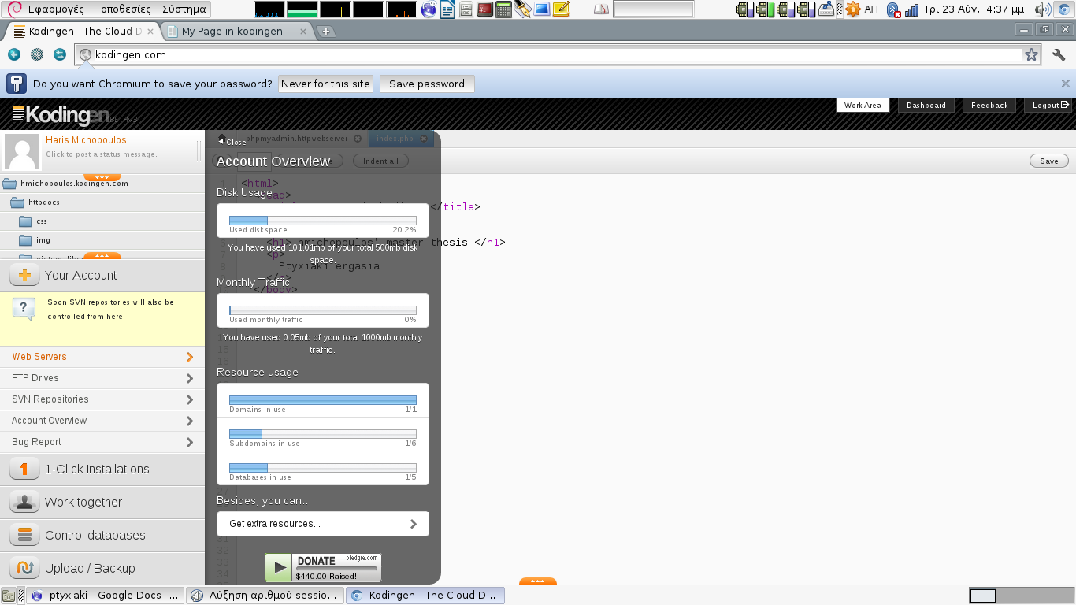The width and height of the screenshot is (1076, 605).
Task: Open Debian menu icon in top panel
Action: pyautogui.click(x=13, y=9)
